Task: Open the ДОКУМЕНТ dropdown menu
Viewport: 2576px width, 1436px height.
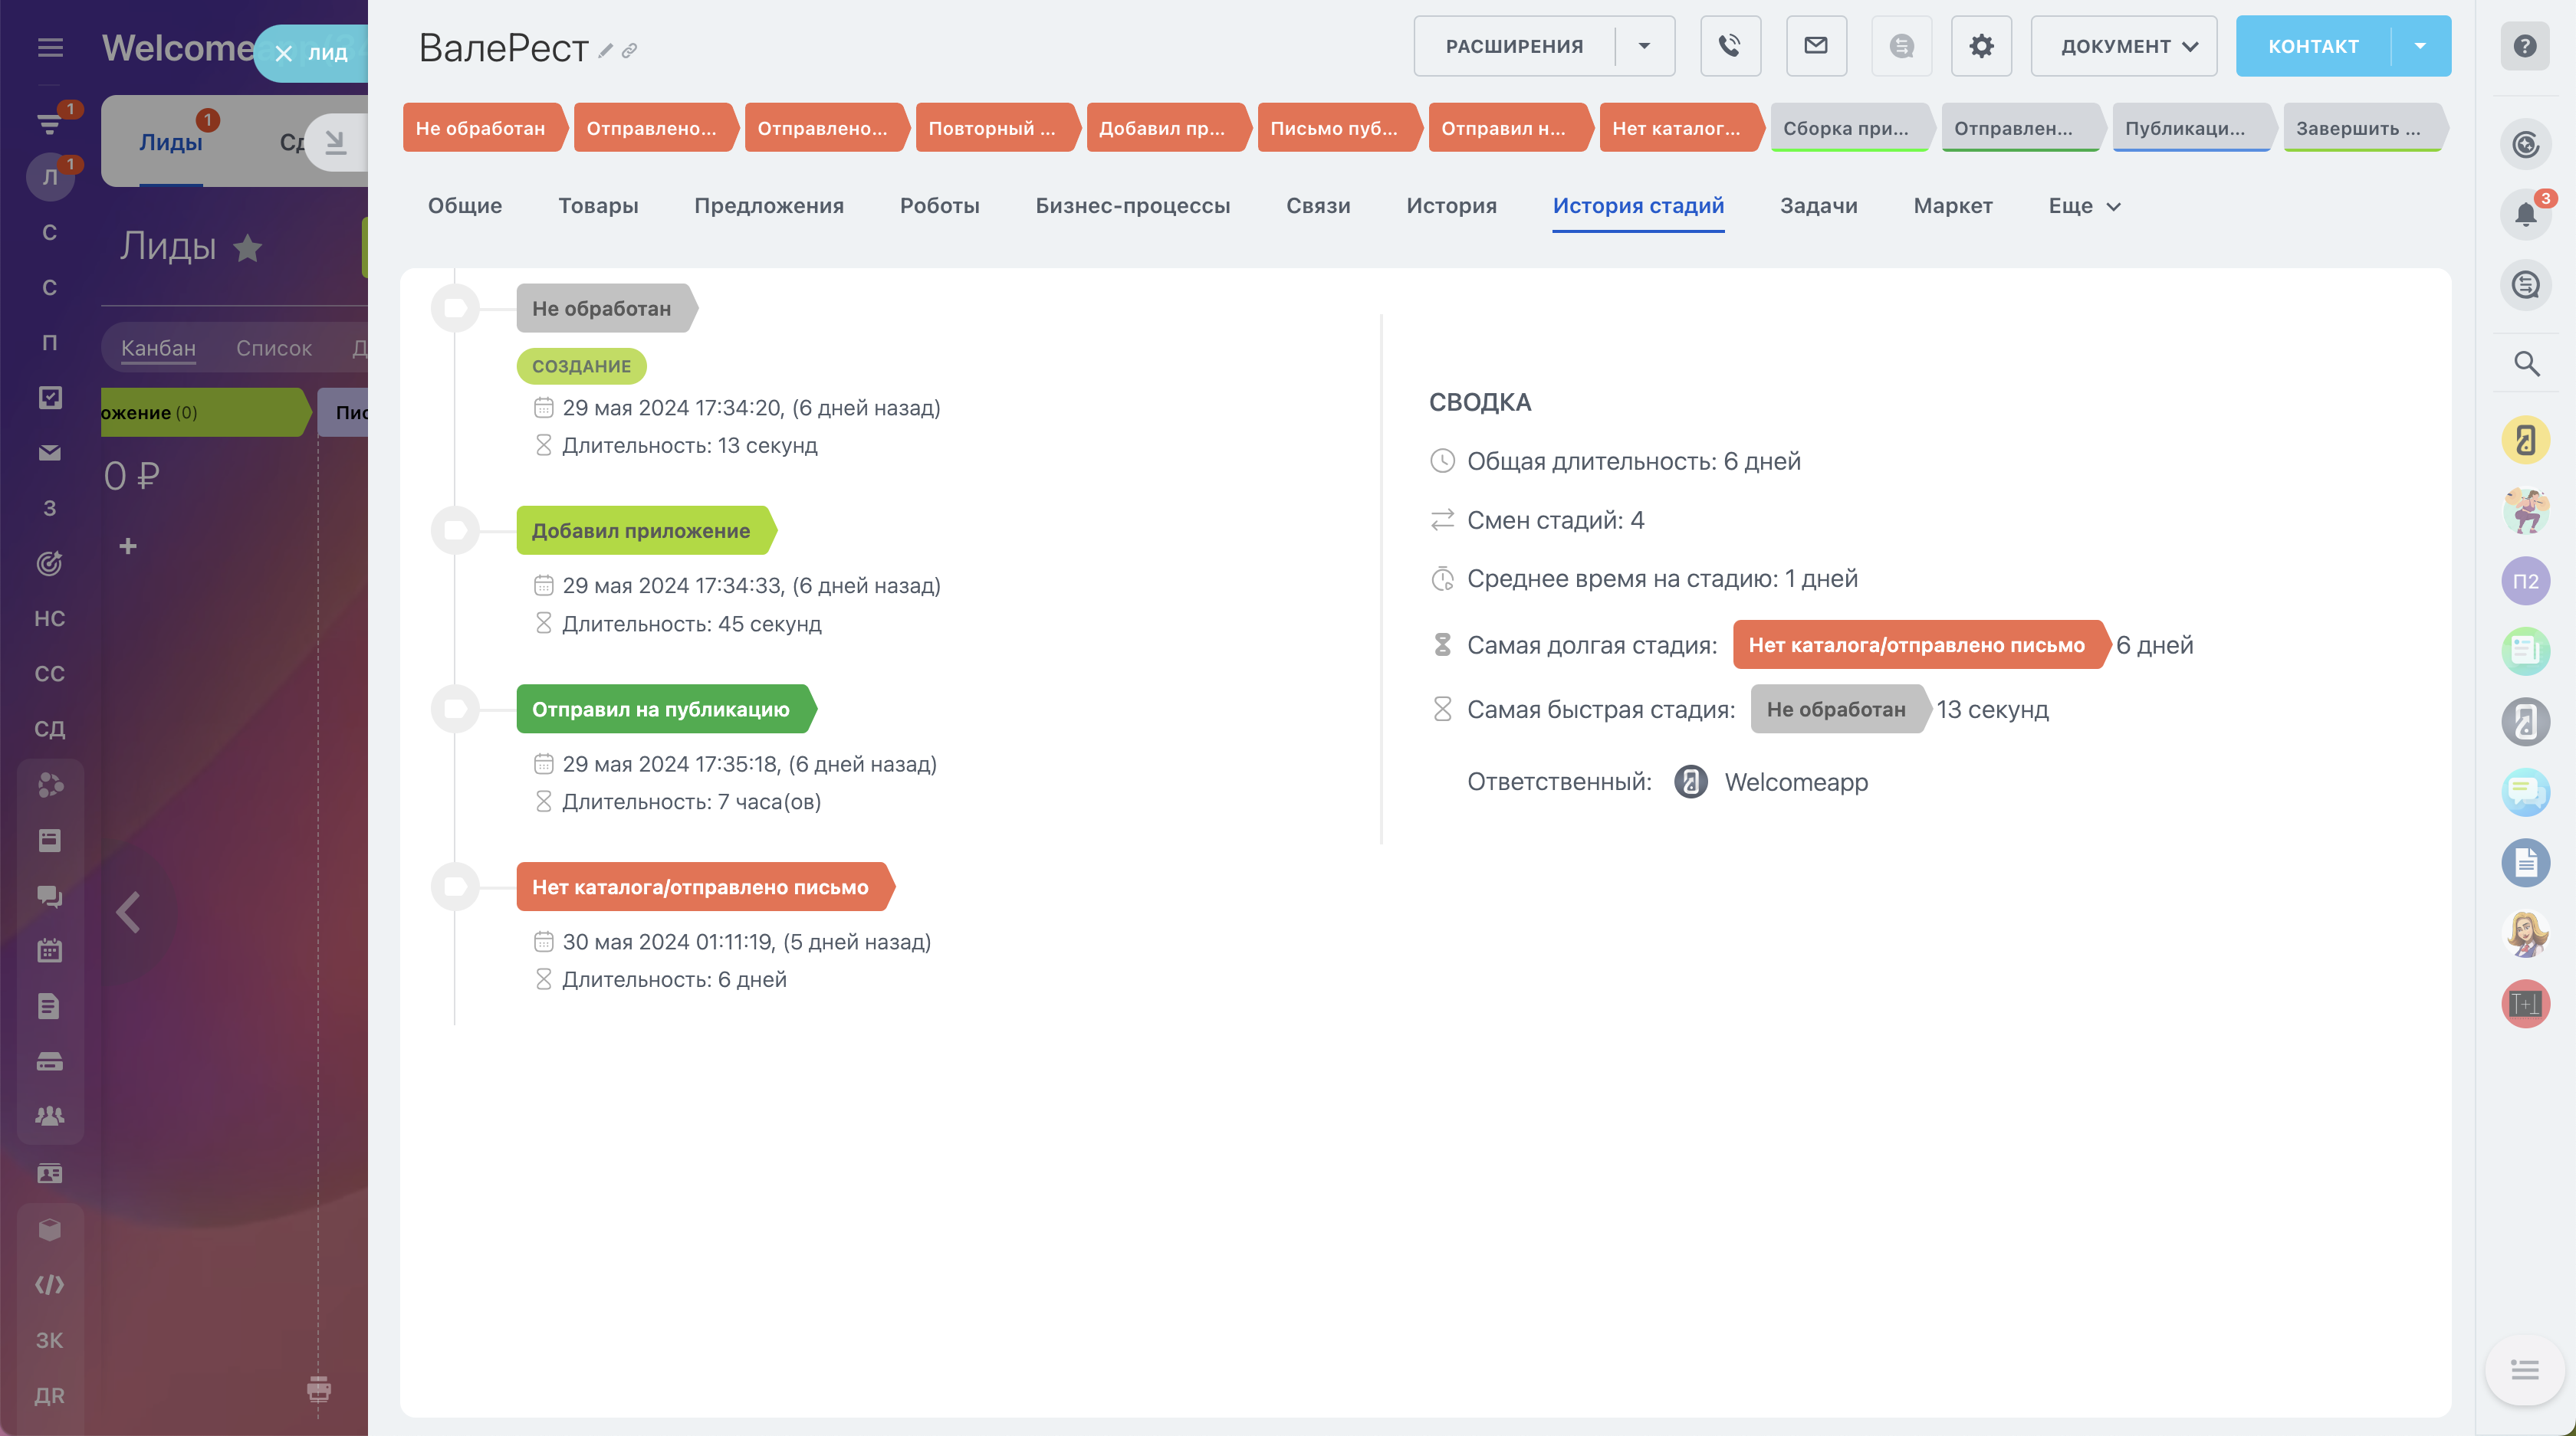Action: 2123,46
